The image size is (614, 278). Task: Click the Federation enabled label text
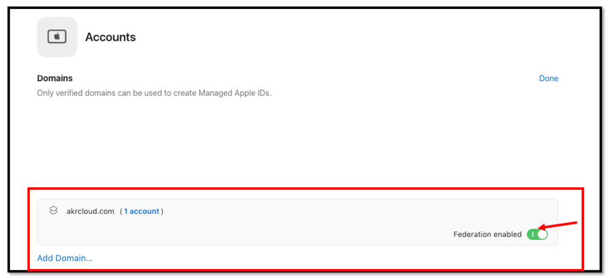coord(487,234)
